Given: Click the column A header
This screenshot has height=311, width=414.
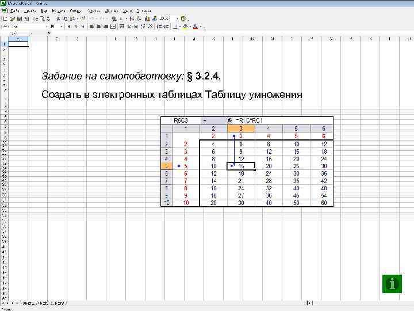Looking at the screenshot, I should (18, 39).
